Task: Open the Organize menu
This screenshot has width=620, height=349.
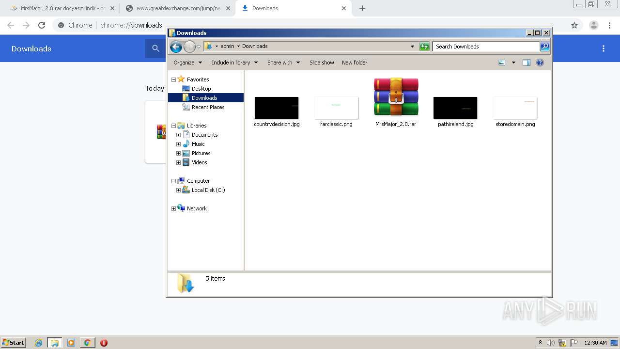Action: tap(187, 63)
